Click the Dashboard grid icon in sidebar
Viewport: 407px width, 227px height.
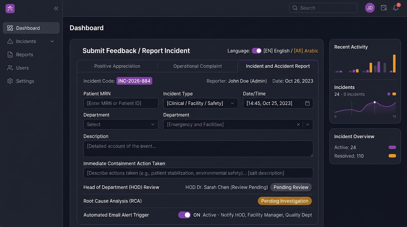(10, 28)
